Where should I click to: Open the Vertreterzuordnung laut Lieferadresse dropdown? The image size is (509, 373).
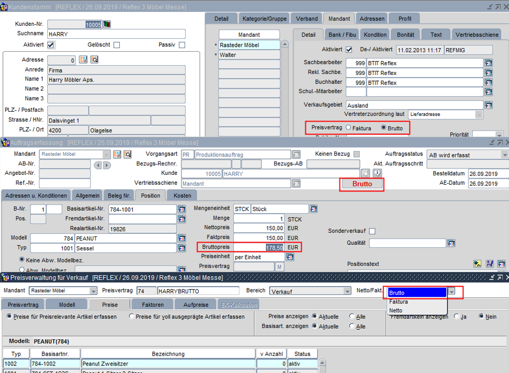point(479,115)
